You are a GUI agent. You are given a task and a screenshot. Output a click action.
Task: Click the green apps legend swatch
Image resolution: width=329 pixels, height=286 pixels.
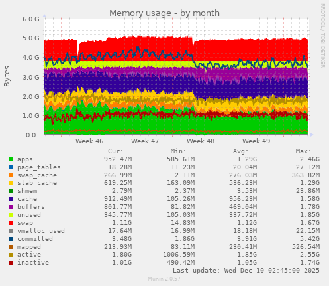11,159
